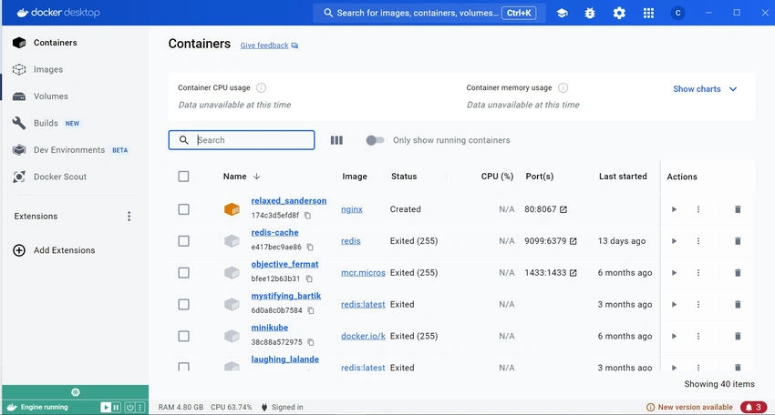Click the container Search input field
The width and height of the screenshot is (775, 415).
(x=242, y=140)
